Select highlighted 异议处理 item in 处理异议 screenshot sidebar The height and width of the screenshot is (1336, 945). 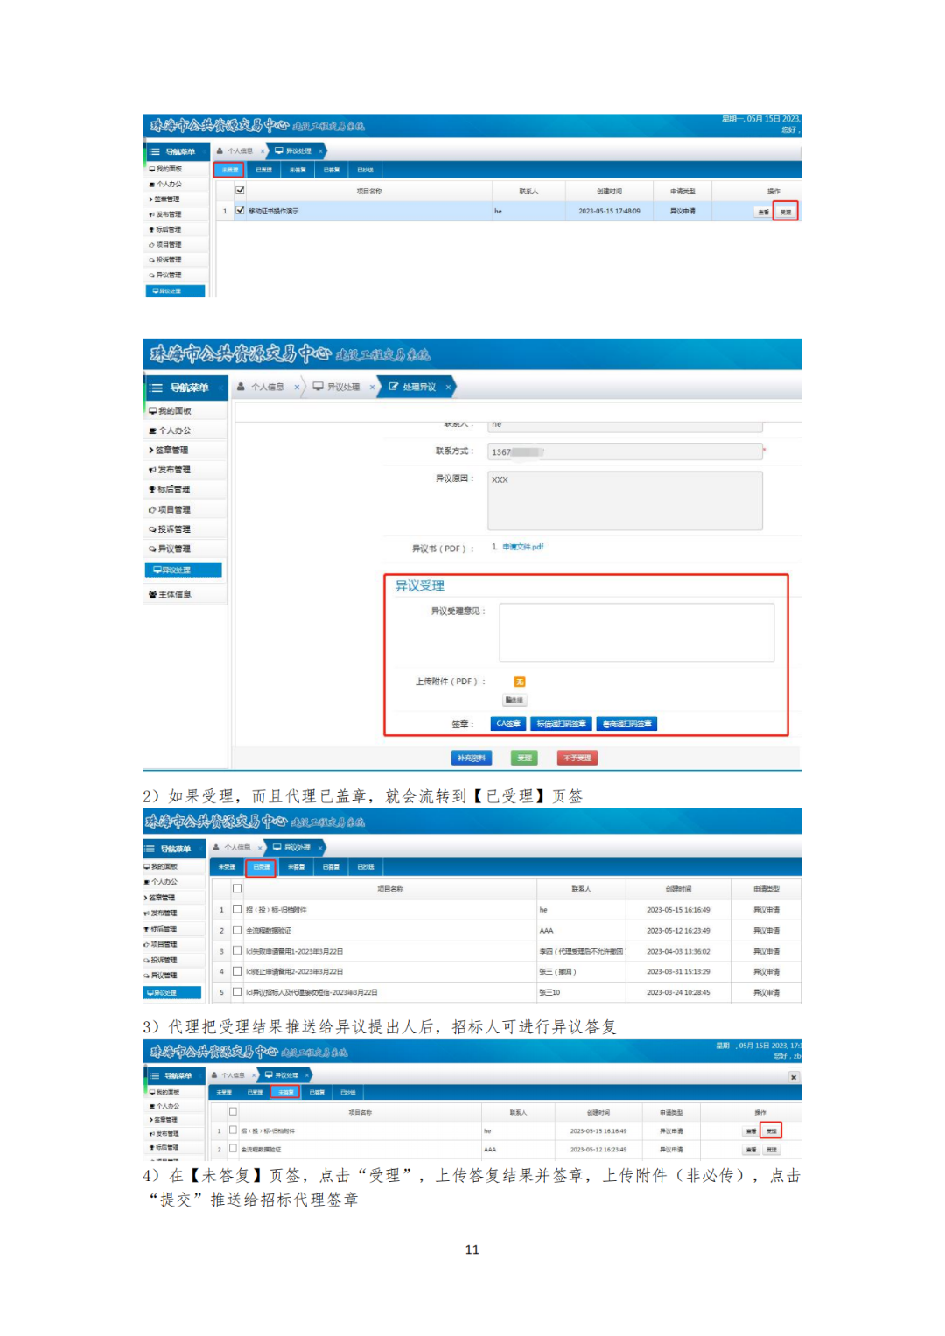click(183, 570)
